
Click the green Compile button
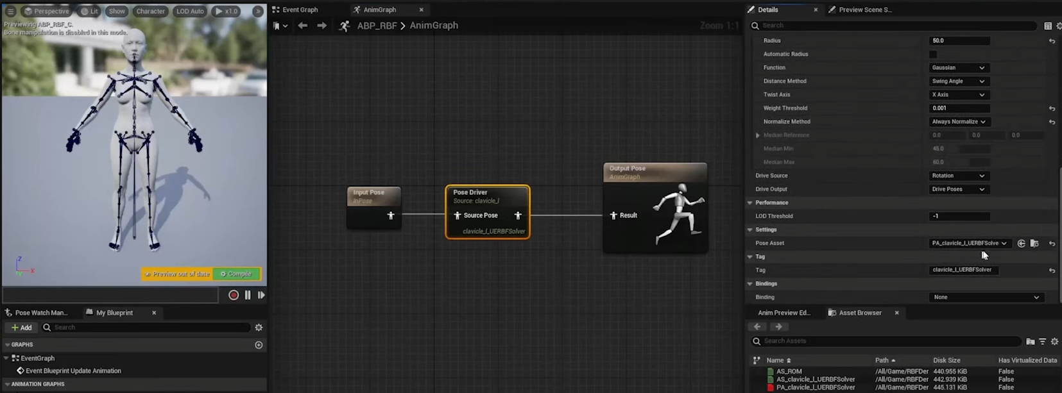tap(236, 274)
